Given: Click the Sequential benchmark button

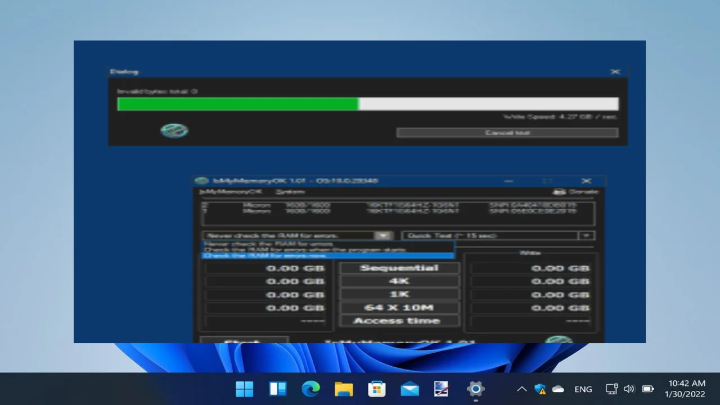Looking at the screenshot, I should click(x=399, y=268).
